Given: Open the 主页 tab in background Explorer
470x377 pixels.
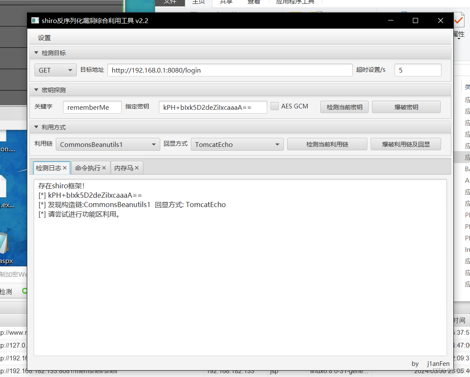Looking at the screenshot, I should [x=199, y=2].
